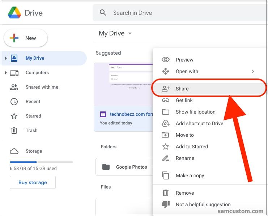Click the purple Google Forms file icon
Viewport: 268px width, 216px height.
point(103,114)
